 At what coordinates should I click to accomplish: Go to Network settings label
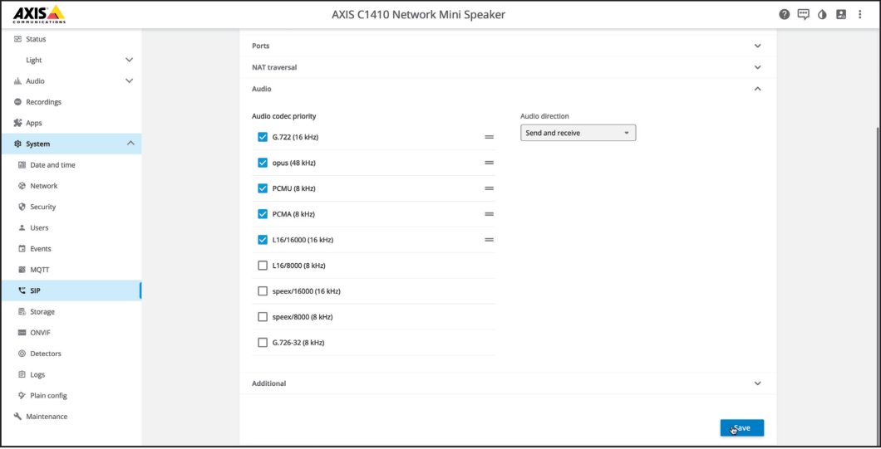(x=44, y=186)
